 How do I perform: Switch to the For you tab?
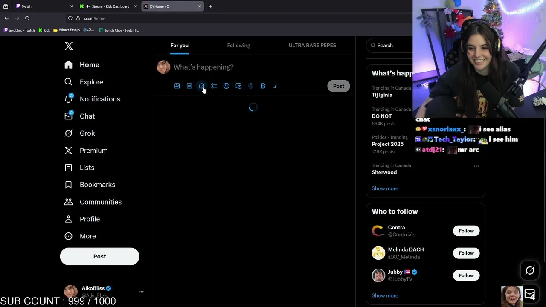pyautogui.click(x=180, y=45)
